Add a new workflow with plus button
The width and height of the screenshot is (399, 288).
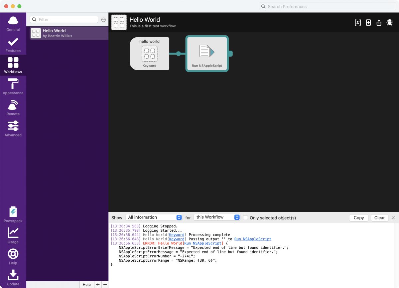coord(98,285)
